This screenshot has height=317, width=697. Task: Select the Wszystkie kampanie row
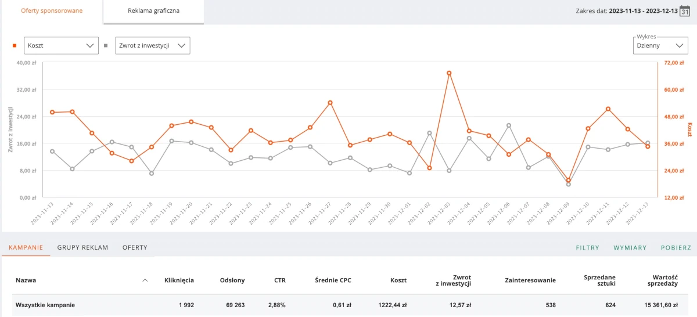pos(45,305)
